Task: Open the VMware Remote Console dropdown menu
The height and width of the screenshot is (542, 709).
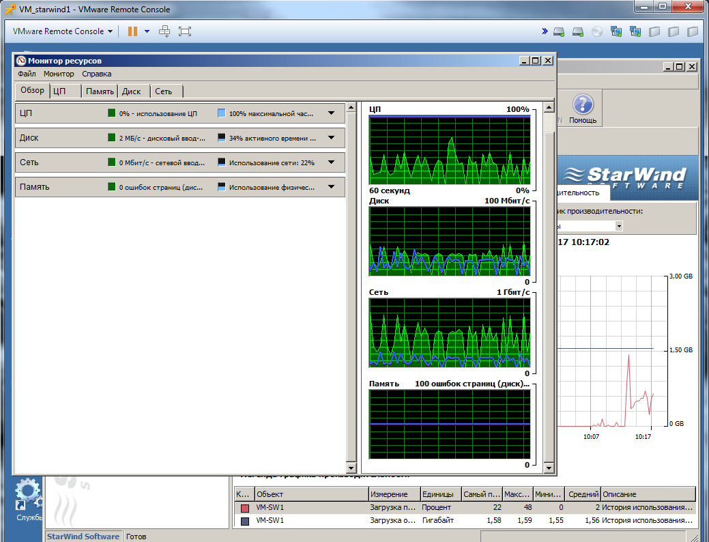Action: coord(62,31)
